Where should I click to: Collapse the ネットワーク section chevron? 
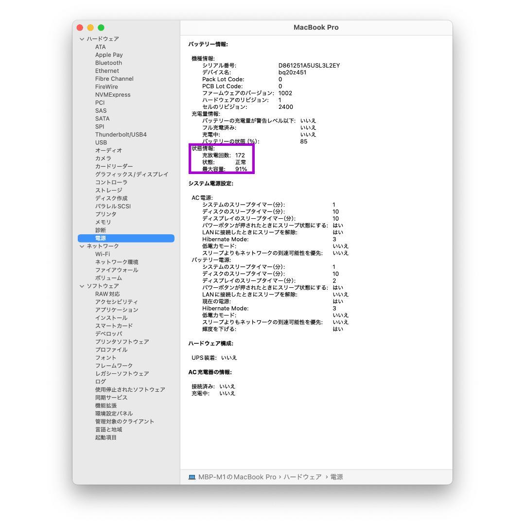click(82, 246)
